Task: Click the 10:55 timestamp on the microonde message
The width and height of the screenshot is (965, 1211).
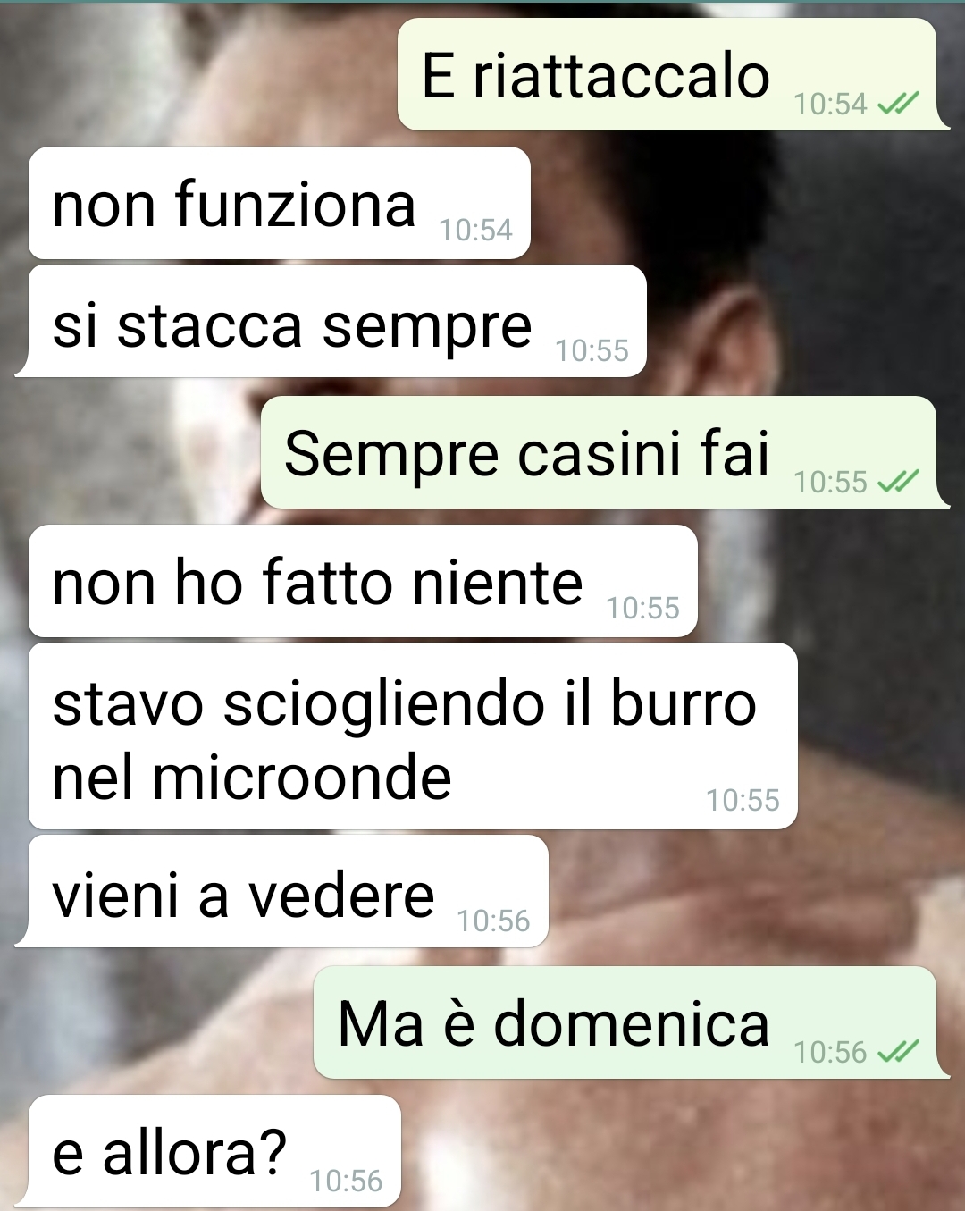Action: [743, 800]
